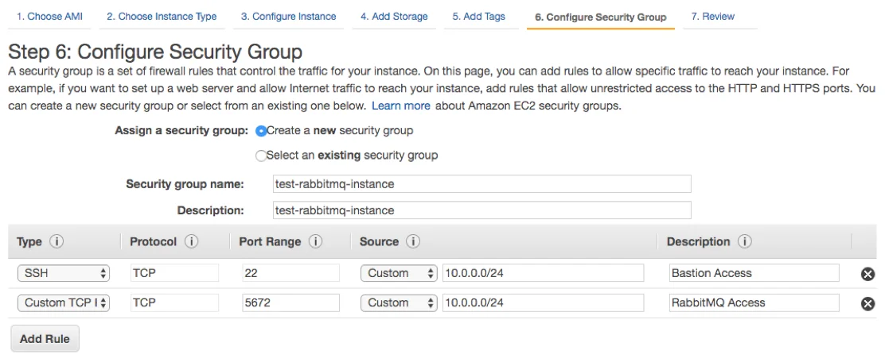Open the Protocol column info icon
885x362 pixels.
pyautogui.click(x=191, y=241)
